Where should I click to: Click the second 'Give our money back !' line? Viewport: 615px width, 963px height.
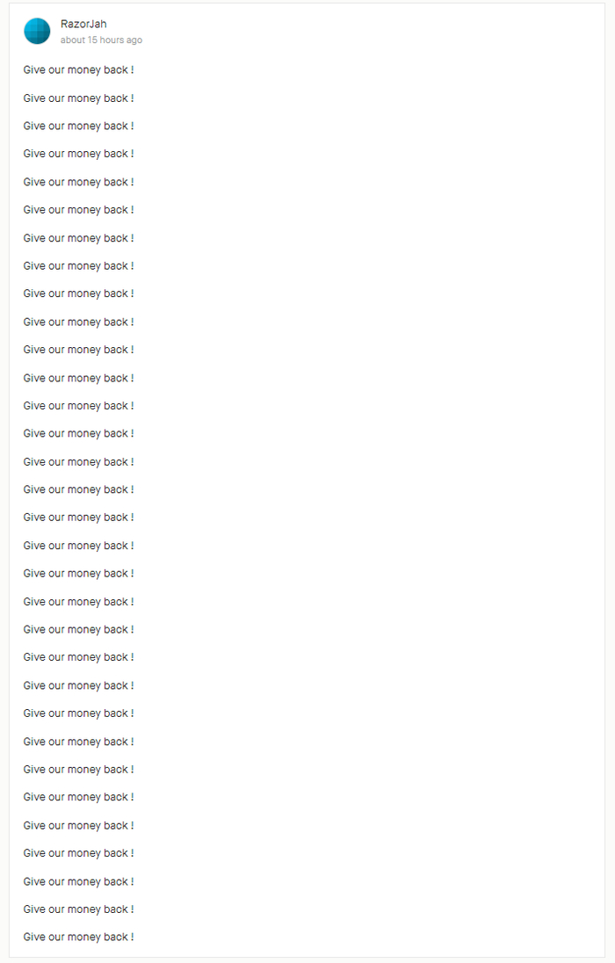[x=79, y=98]
